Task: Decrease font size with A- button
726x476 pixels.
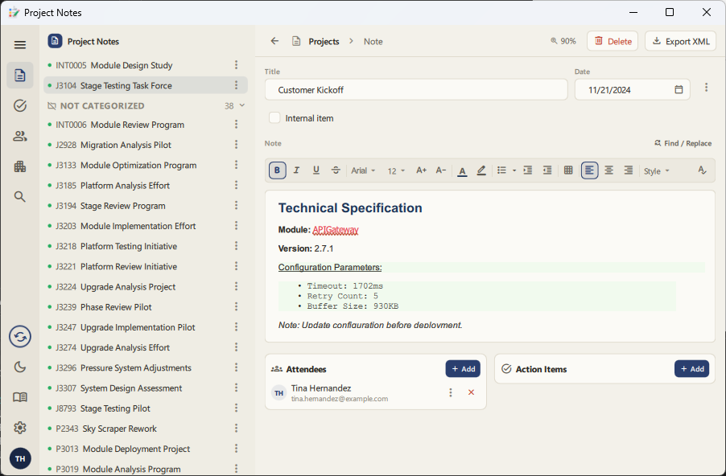Action: pos(441,170)
